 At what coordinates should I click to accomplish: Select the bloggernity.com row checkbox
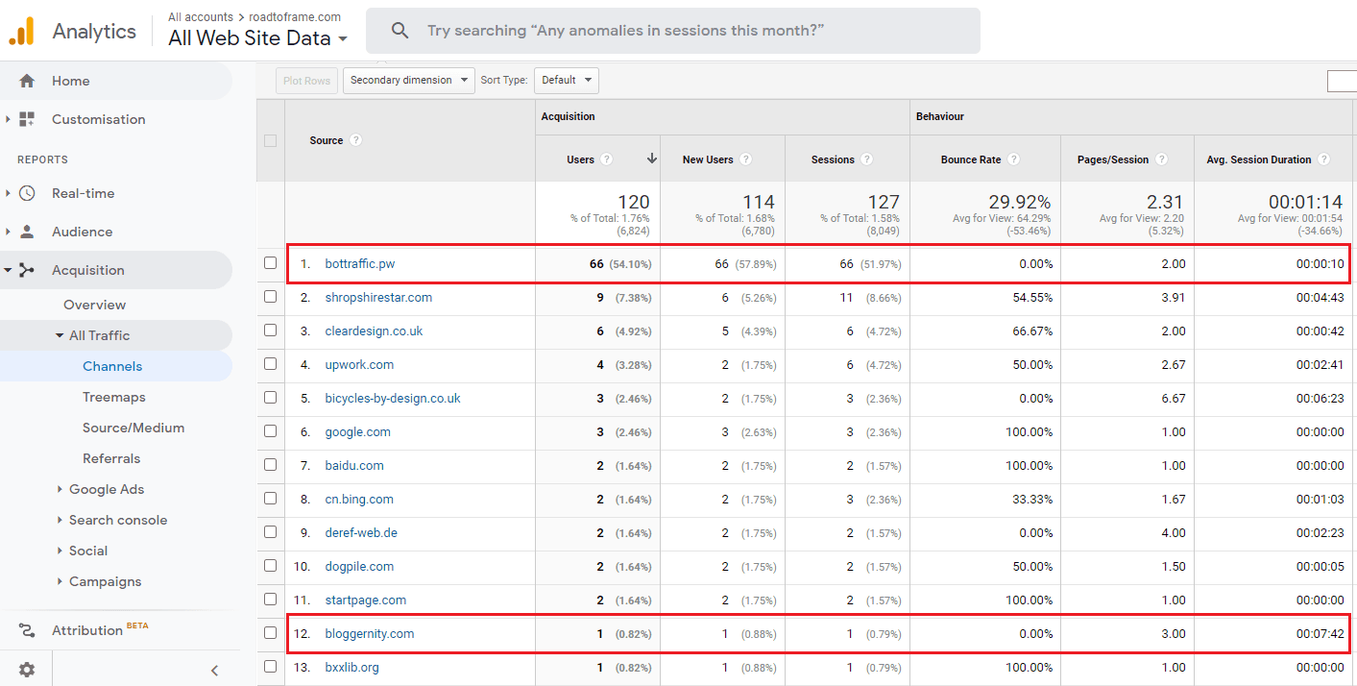coord(270,633)
